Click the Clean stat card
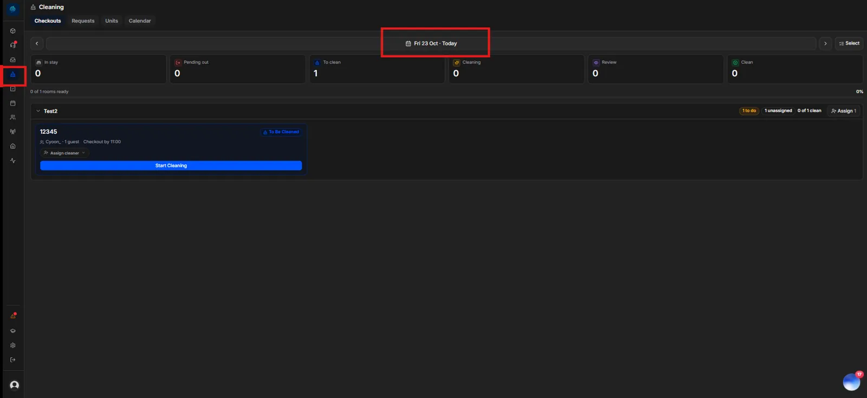This screenshot has height=398, width=867. click(x=795, y=69)
